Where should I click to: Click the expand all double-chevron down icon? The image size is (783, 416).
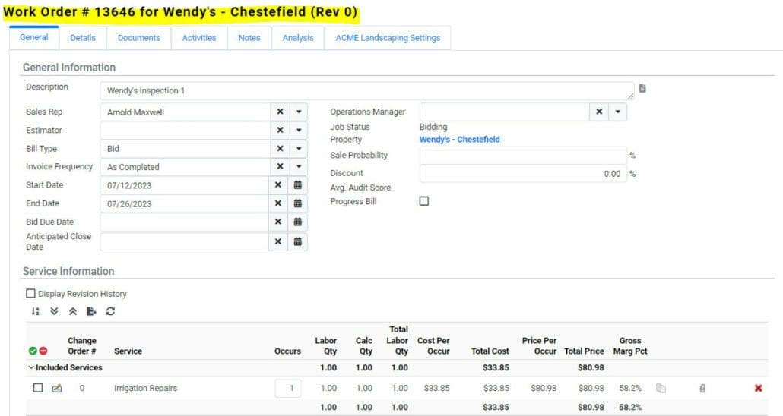pyautogui.click(x=54, y=311)
